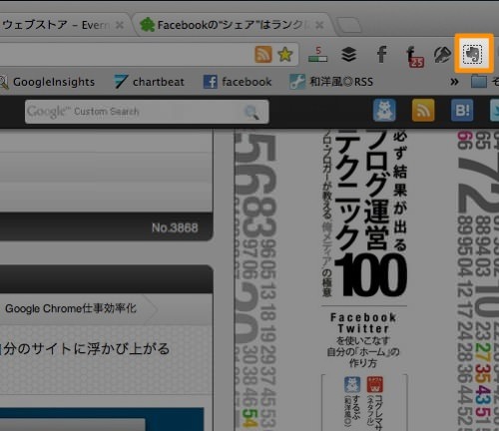The width and height of the screenshot is (499, 431).
Task: Click the するぷ author avatar icon
Action: 352,385
